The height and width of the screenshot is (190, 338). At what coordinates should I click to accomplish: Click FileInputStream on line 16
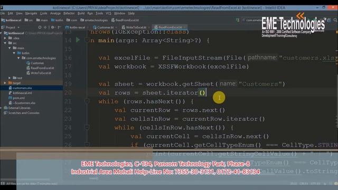click(192, 58)
